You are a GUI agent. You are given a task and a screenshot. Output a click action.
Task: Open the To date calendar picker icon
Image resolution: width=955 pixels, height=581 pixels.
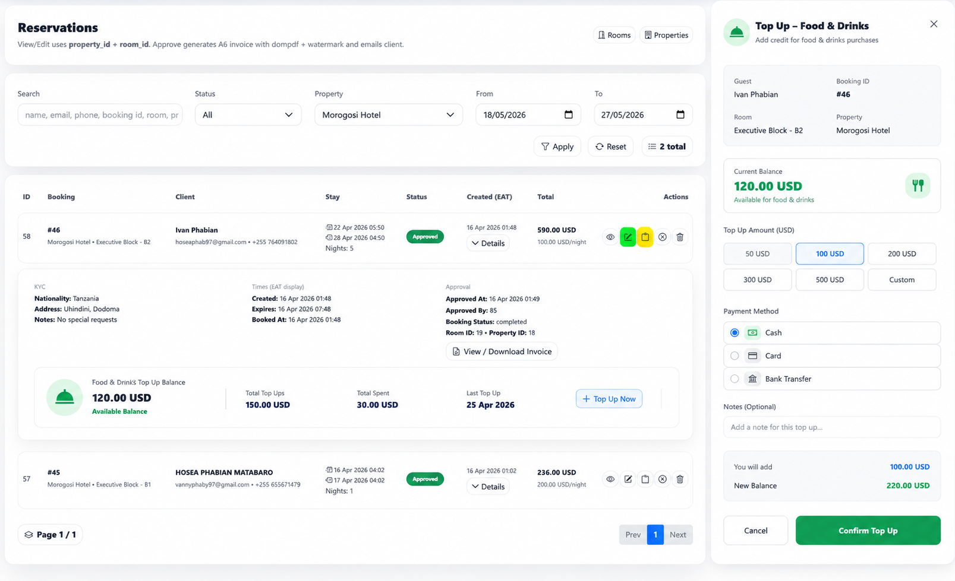point(680,115)
